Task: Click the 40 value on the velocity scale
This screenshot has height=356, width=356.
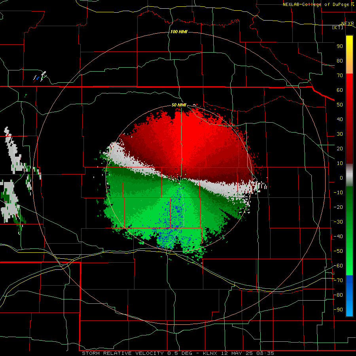Action: (x=340, y=119)
